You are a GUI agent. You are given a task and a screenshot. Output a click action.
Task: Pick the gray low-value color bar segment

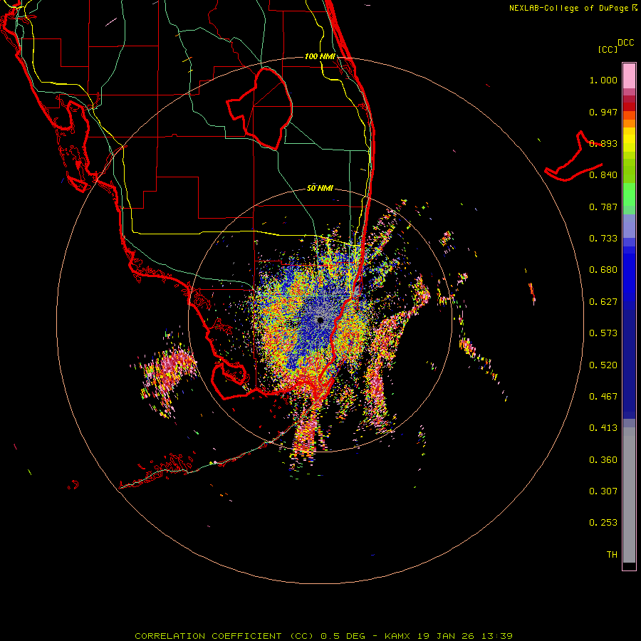[x=629, y=495]
